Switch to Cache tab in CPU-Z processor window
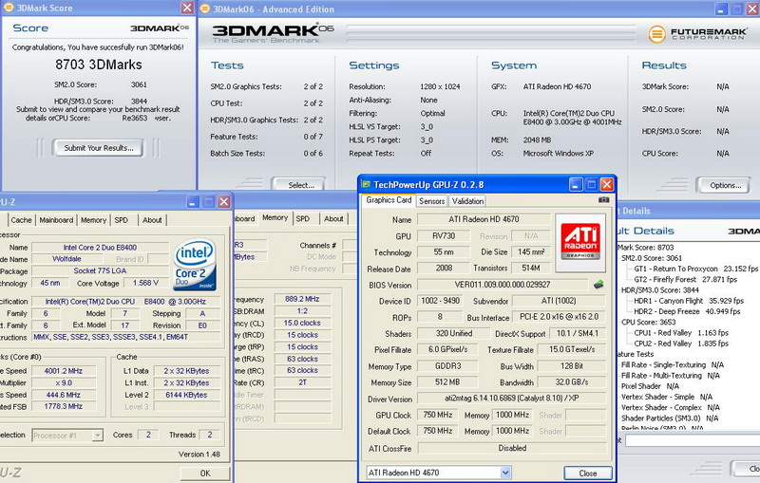 (21, 220)
